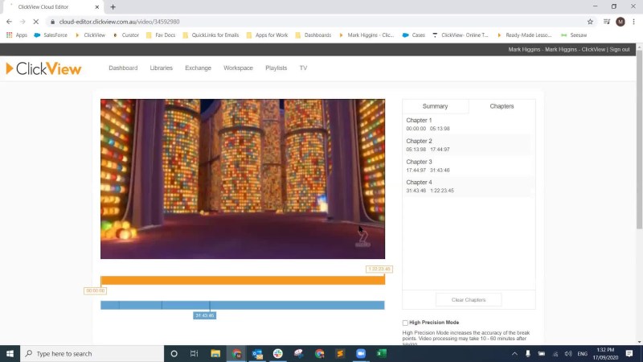This screenshot has height=362, width=643.
Task: Open Windows notification center
Action: [x=629, y=353]
